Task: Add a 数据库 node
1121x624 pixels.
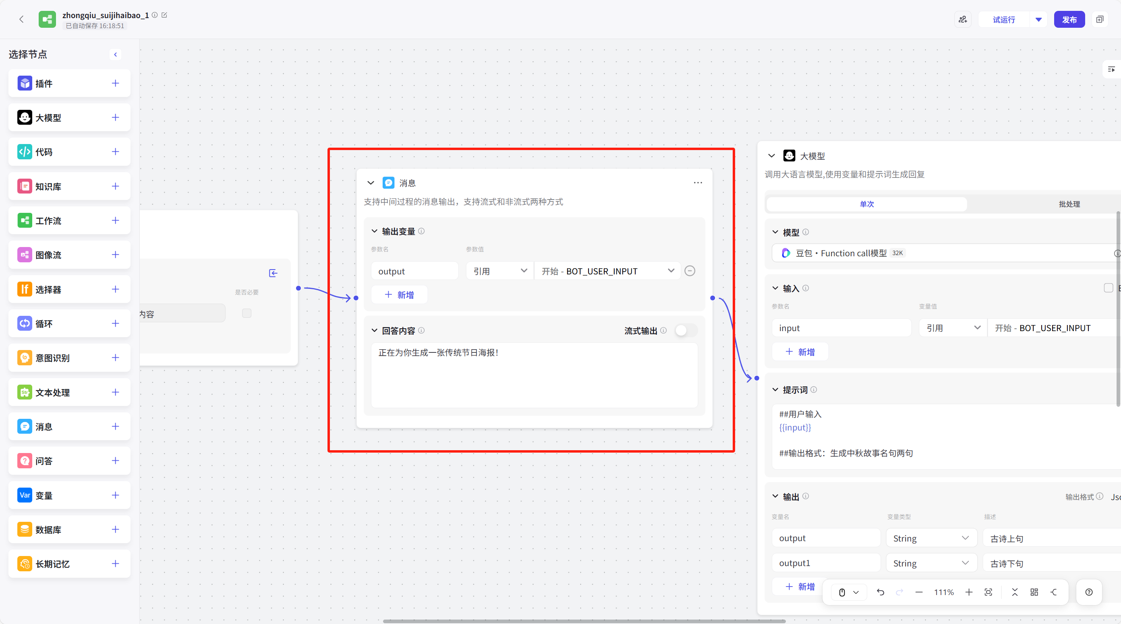Action: (115, 529)
